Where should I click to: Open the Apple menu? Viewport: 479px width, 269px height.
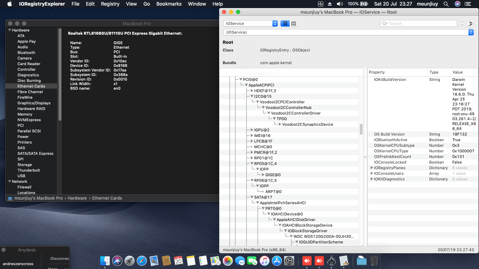point(9,4)
